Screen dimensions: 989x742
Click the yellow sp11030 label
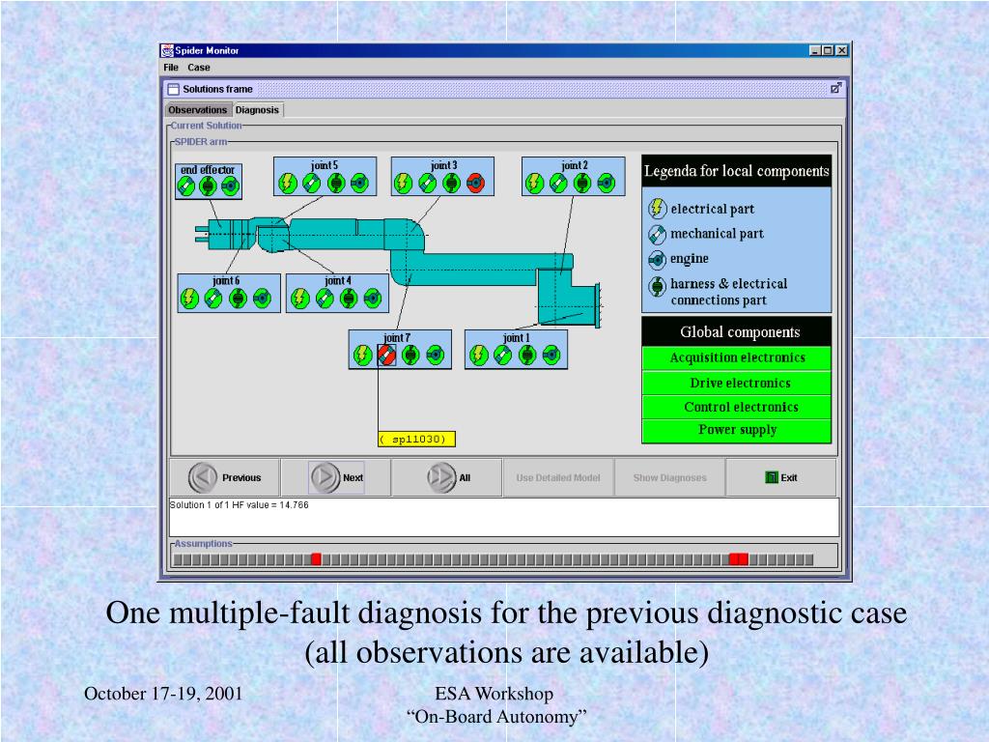coord(416,440)
